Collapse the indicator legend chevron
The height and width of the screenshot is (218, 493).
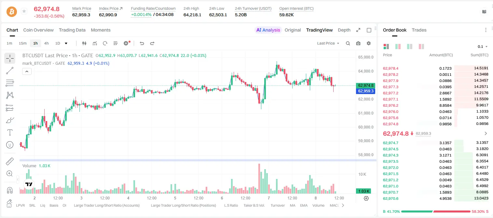[27, 72]
